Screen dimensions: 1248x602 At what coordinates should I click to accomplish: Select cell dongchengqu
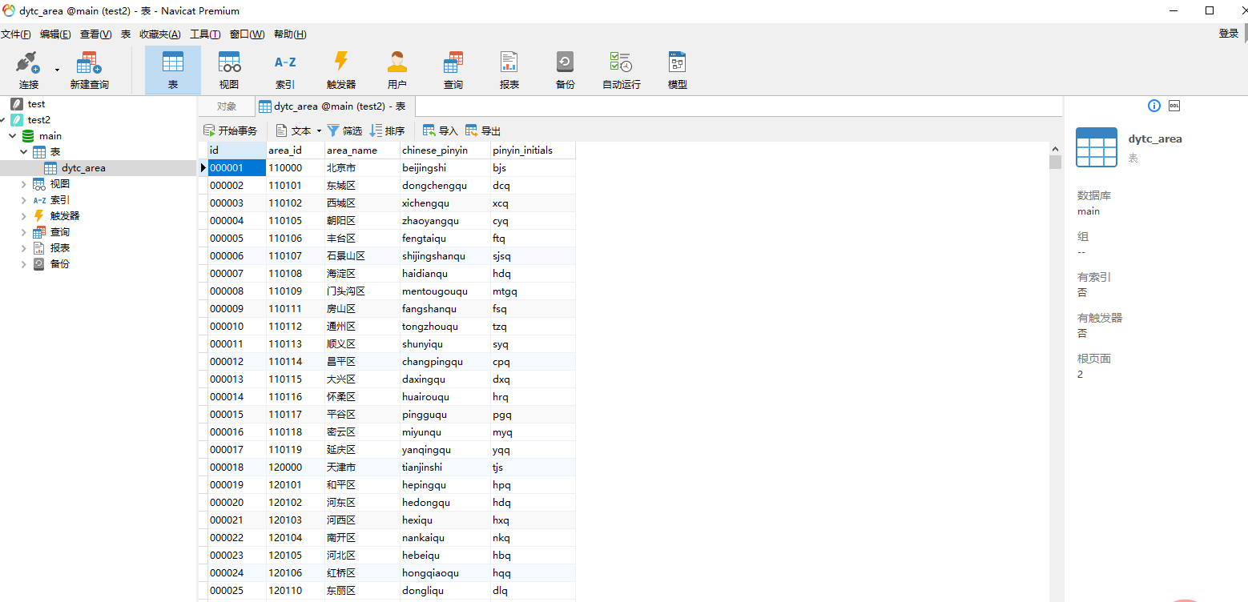point(445,186)
